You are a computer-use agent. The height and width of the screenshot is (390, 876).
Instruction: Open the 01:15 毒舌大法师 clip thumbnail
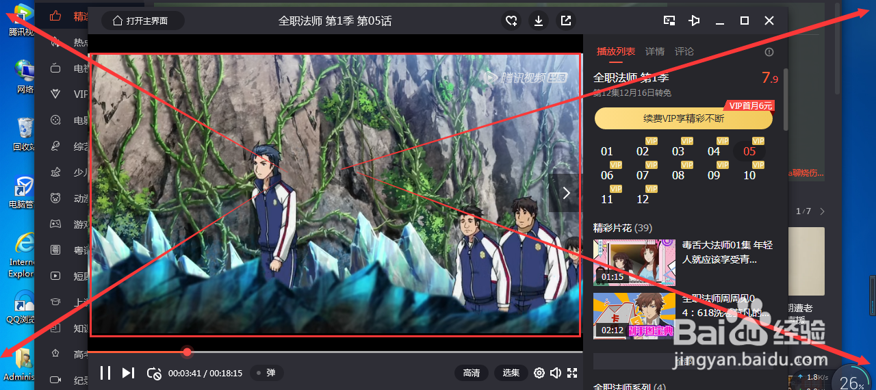[634, 262]
